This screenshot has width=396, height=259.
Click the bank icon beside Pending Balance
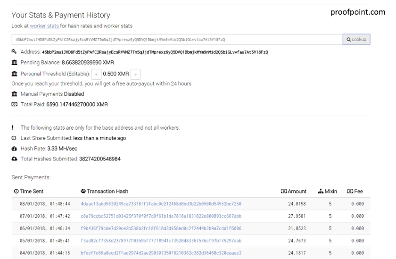tap(15, 62)
